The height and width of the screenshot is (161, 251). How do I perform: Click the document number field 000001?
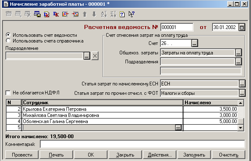(177, 27)
